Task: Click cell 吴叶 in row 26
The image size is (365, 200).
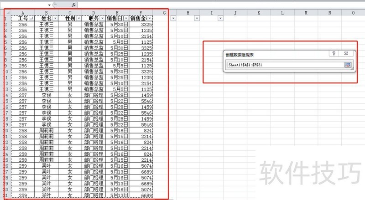Action: pos(47,166)
